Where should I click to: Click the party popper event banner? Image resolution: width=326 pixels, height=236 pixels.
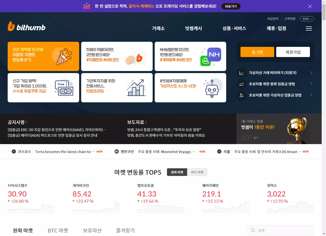(x=43, y=57)
